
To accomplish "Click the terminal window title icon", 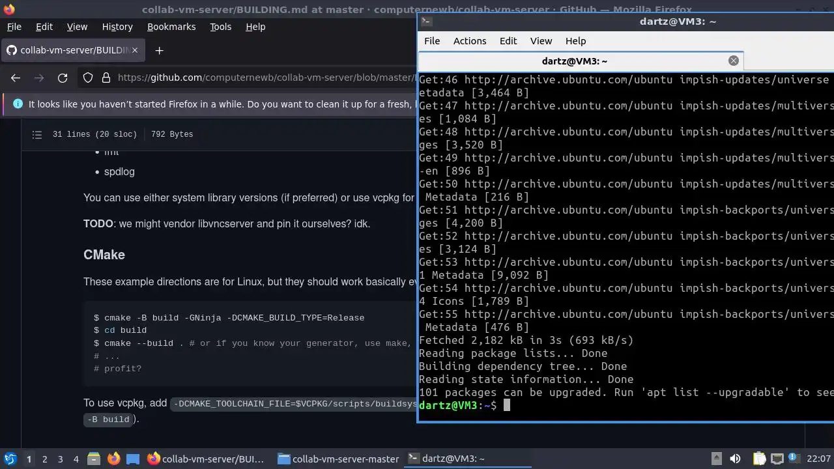I will pos(425,21).
